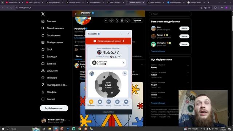Select the Пости tab on profile
This screenshot has width=233, height=131.
79,56
